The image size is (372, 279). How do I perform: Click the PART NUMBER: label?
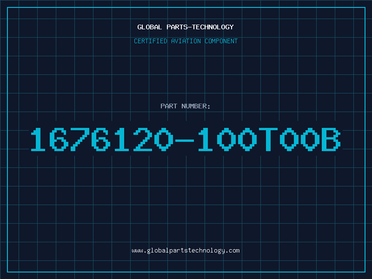[186, 106]
